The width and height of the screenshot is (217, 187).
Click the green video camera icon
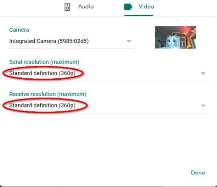tap(128, 7)
